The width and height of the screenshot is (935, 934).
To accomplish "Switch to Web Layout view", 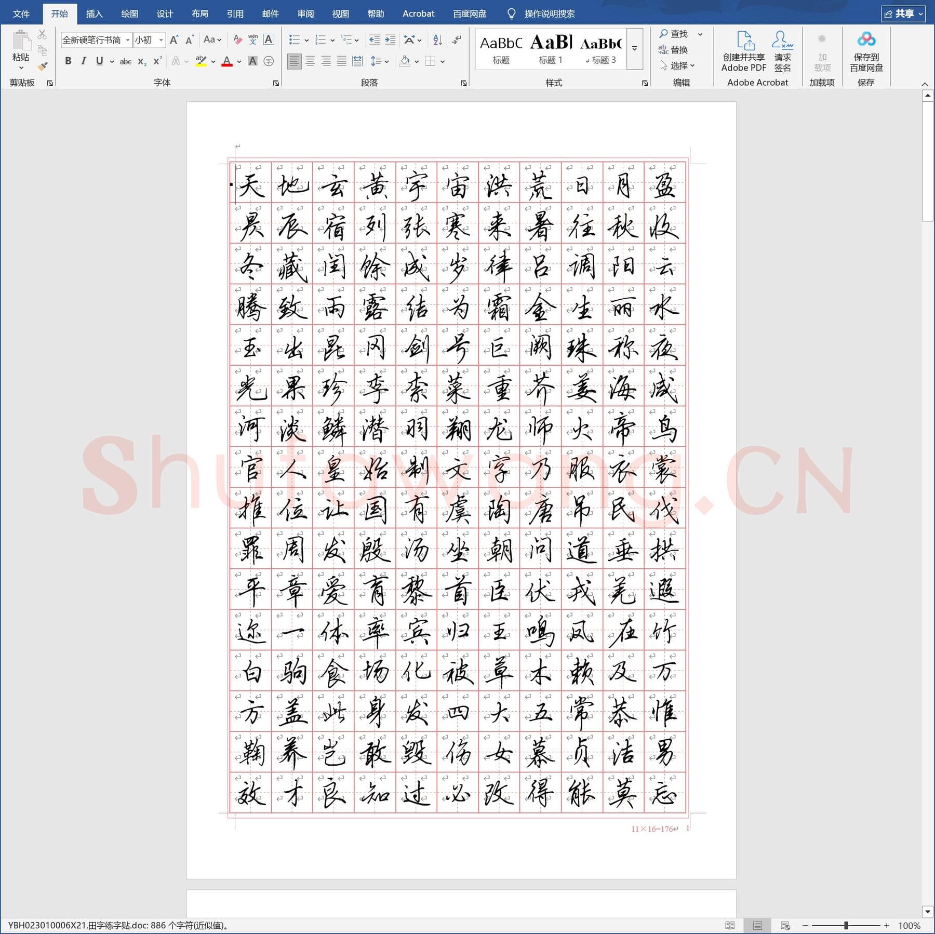I will pyautogui.click(x=785, y=926).
